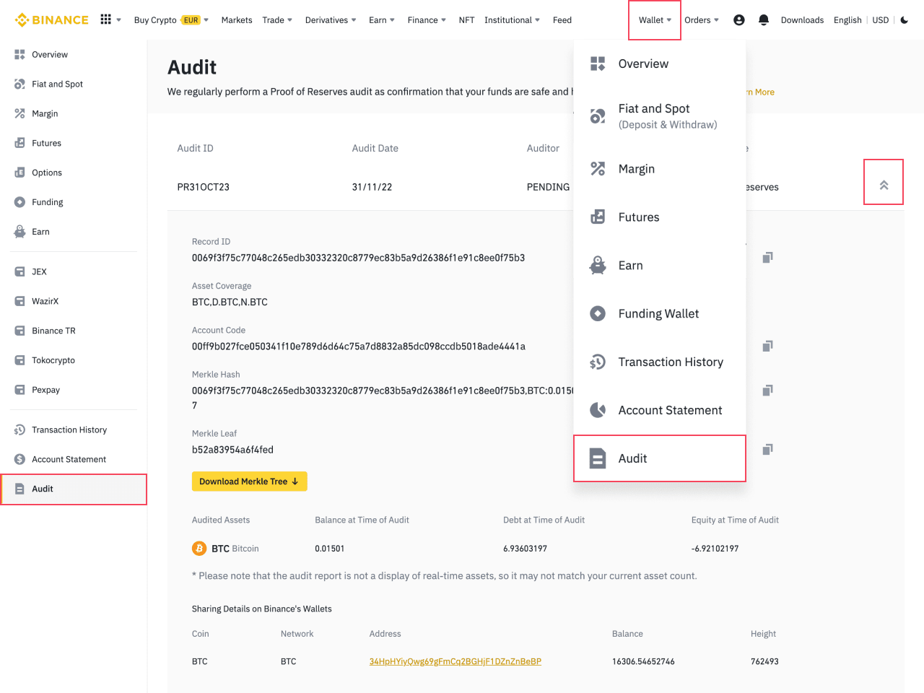Image resolution: width=924 pixels, height=693 pixels.
Task: Click Transaction History icon in dropdown
Action: point(598,362)
